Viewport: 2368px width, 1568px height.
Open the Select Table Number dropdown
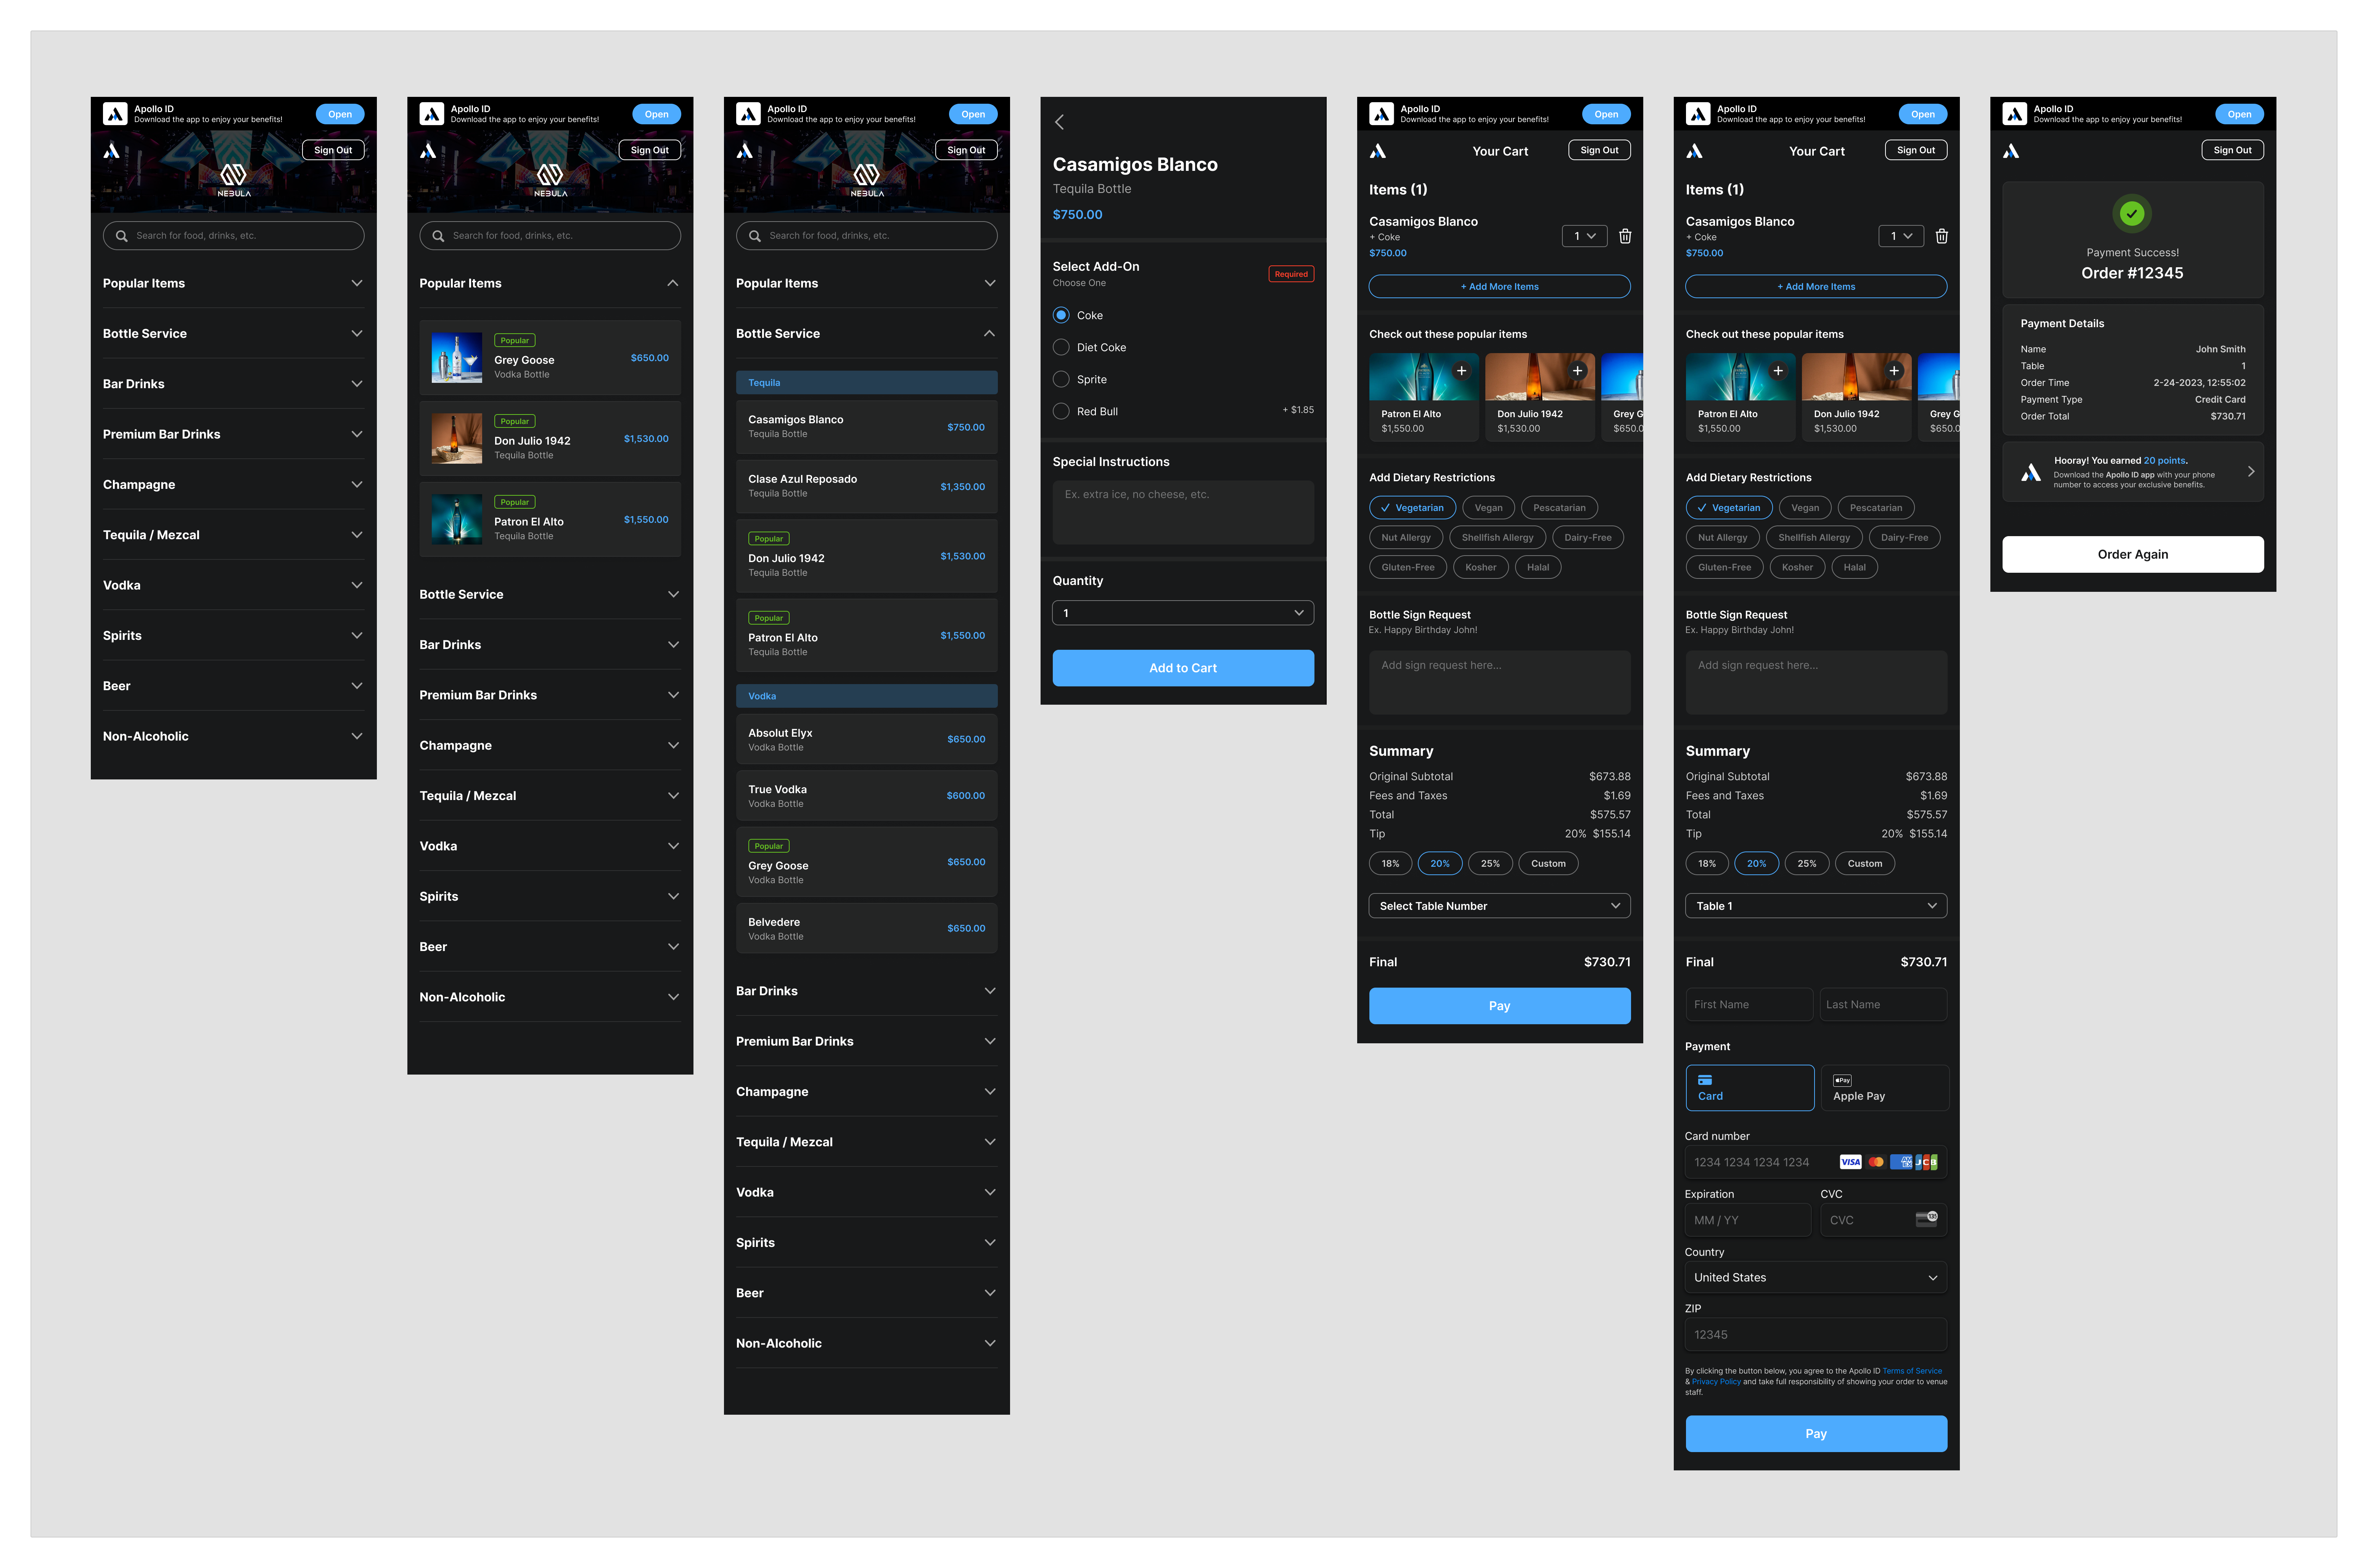1499,906
